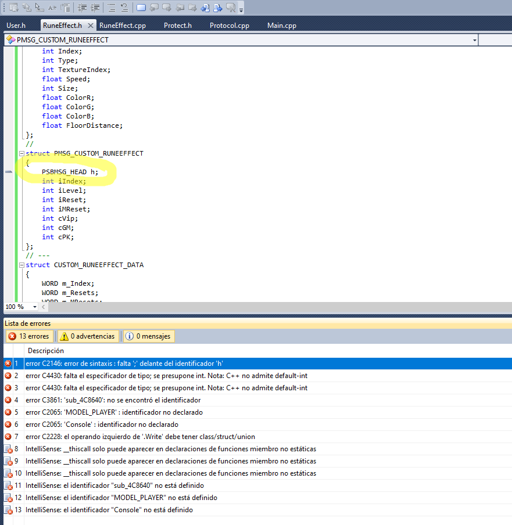The height and width of the screenshot is (525, 512).
Task: Sort by the Descripción column header
Action: point(45,351)
